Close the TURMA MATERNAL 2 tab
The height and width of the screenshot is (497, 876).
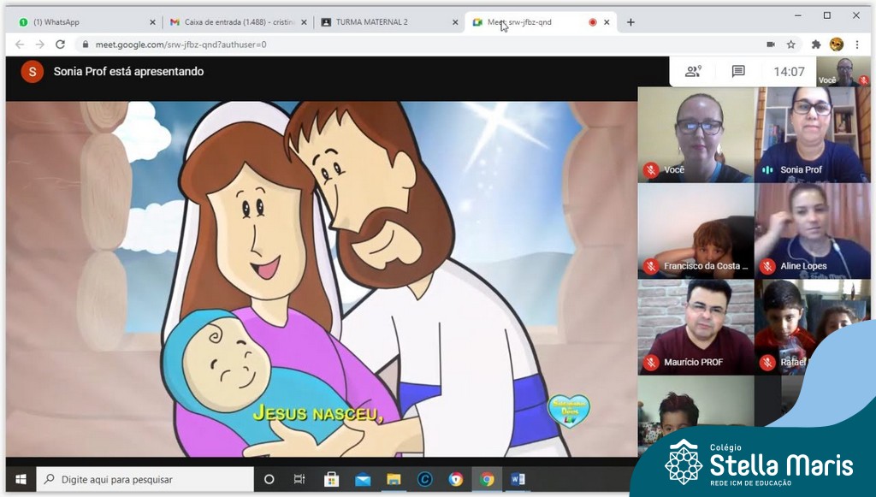pos(455,22)
